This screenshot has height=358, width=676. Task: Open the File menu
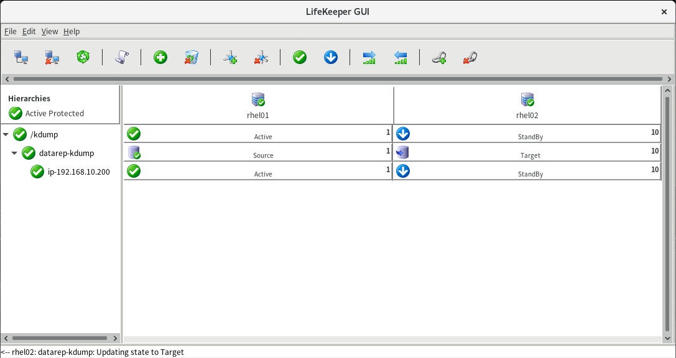click(10, 31)
